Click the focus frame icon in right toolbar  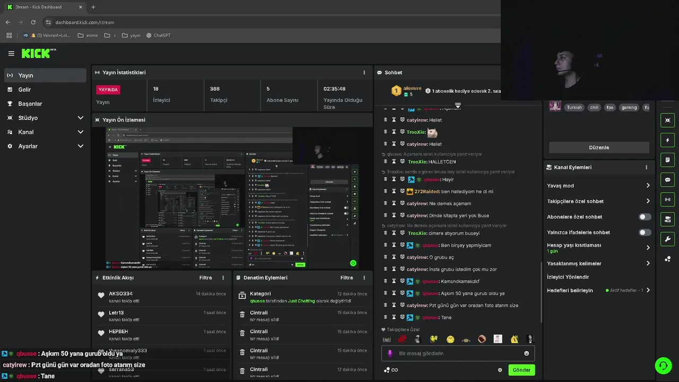click(667, 120)
